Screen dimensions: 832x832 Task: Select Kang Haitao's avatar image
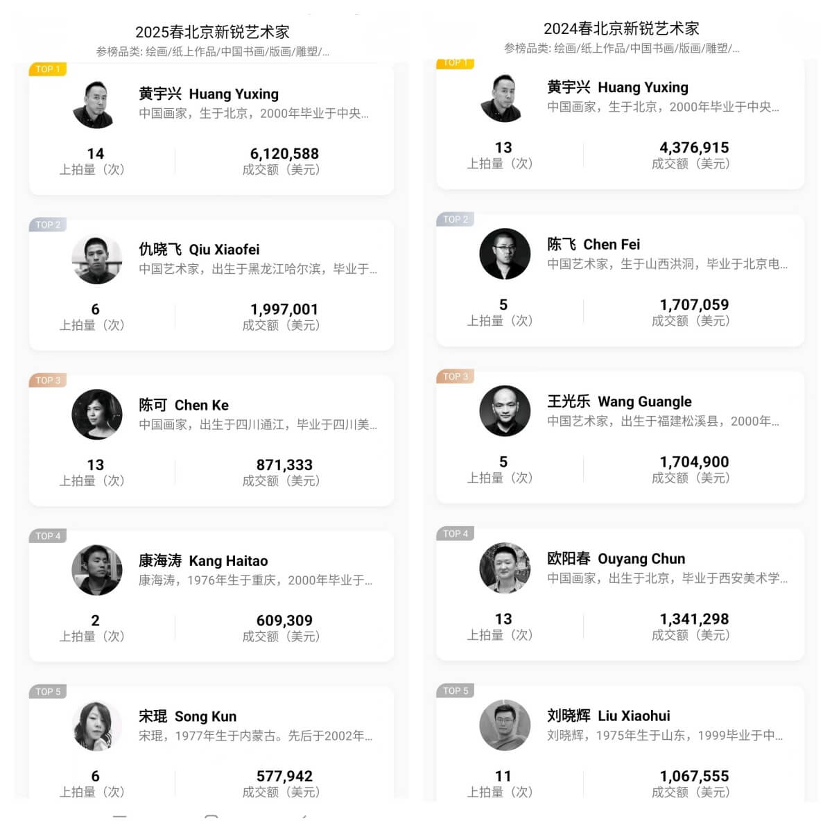point(97,570)
